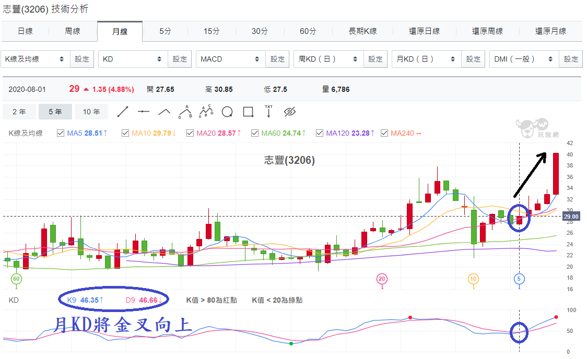Uncheck the MA10 checkbox

(125, 133)
